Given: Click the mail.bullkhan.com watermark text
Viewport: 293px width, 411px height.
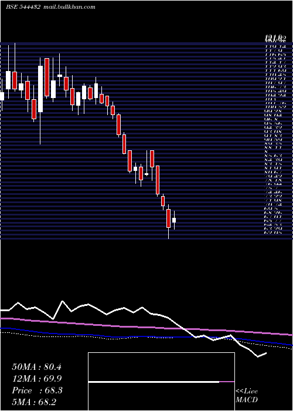Looking at the screenshot, I should pos(69,7).
